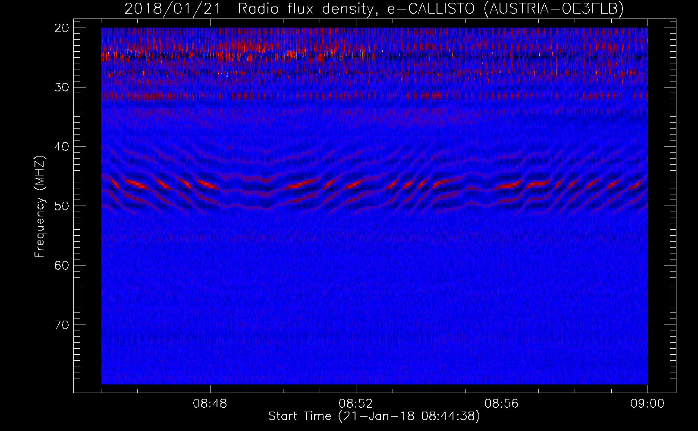Click the 08:48 time tick label
Screen dimensions: 698x431
210,404
